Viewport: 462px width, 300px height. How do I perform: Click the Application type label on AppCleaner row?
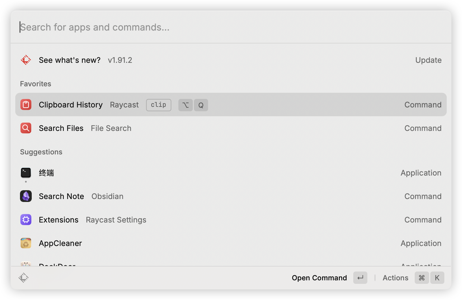click(421, 243)
